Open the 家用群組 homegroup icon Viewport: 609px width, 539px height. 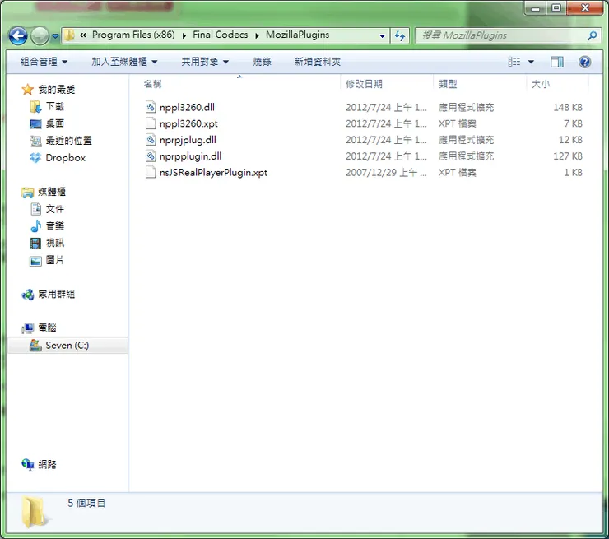tap(28, 295)
